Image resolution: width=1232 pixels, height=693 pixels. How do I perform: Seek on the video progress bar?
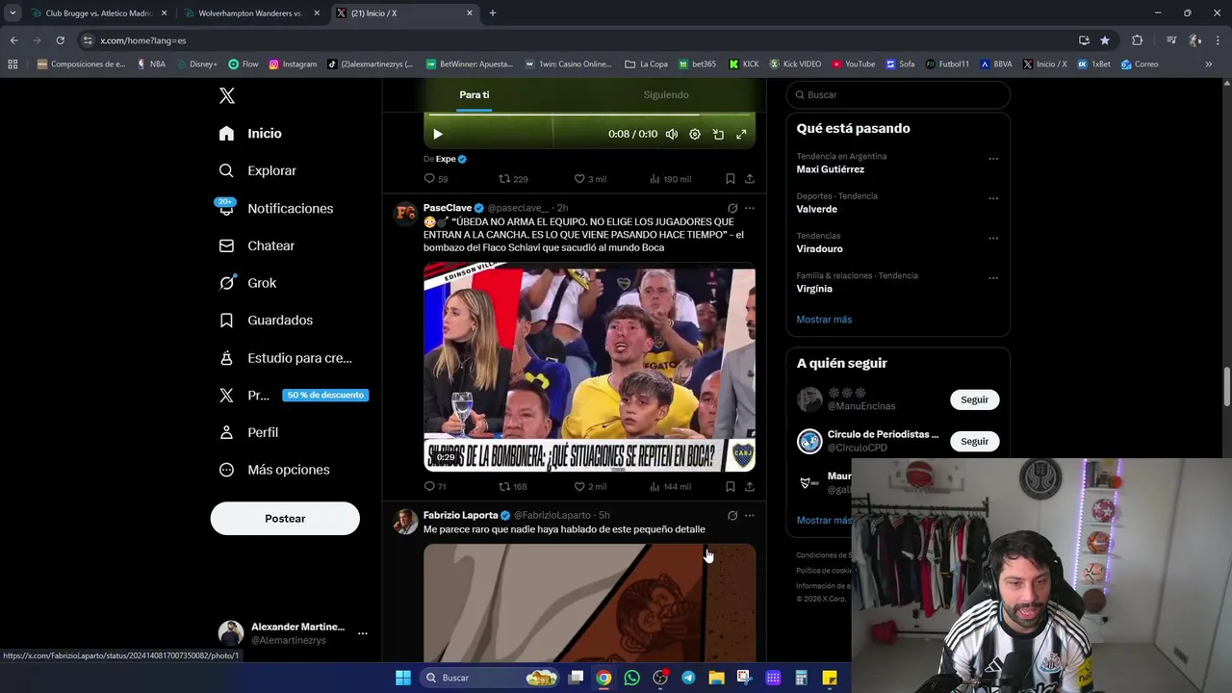pyautogui.click(x=589, y=115)
